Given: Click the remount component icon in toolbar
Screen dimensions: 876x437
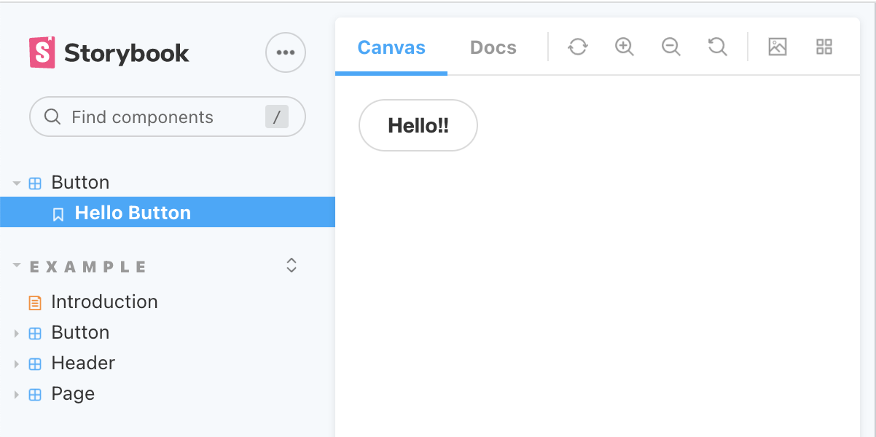Looking at the screenshot, I should tap(578, 47).
